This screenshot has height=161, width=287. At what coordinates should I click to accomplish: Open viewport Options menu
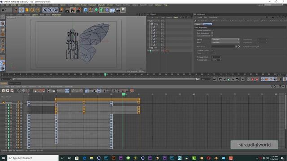click(x=35, y=15)
